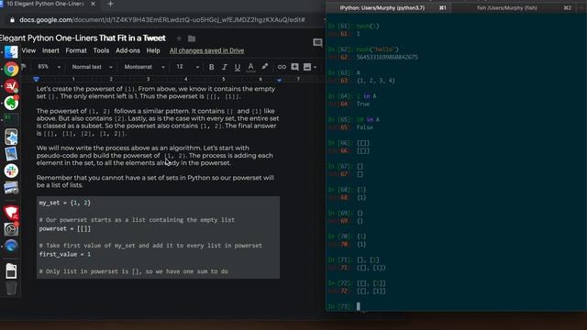Viewport: 587px width, 330px height.
Task: Open a new browser tab with plus
Action: pyautogui.click(x=110, y=4)
